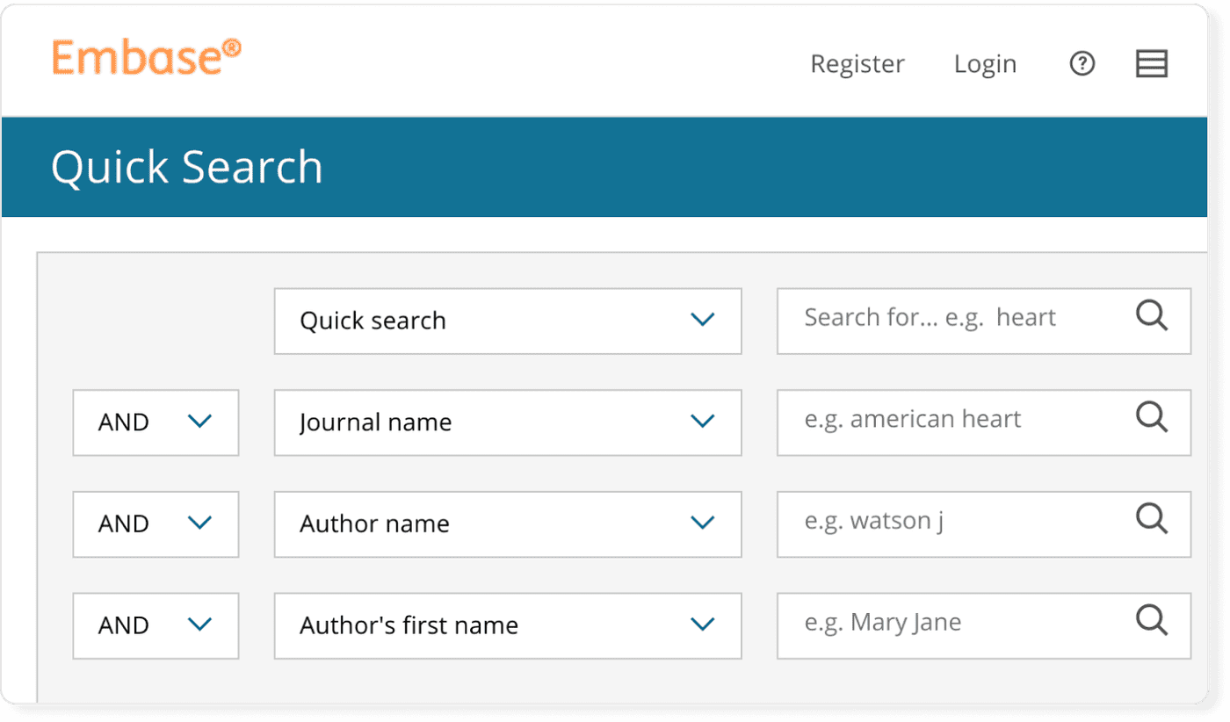Click the search magnifier in the Author name row
The width and height of the screenshot is (1230, 722).
[x=1152, y=520]
